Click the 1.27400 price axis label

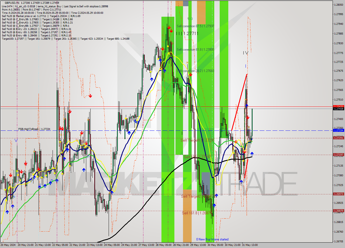pyautogui.click(x=339, y=119)
